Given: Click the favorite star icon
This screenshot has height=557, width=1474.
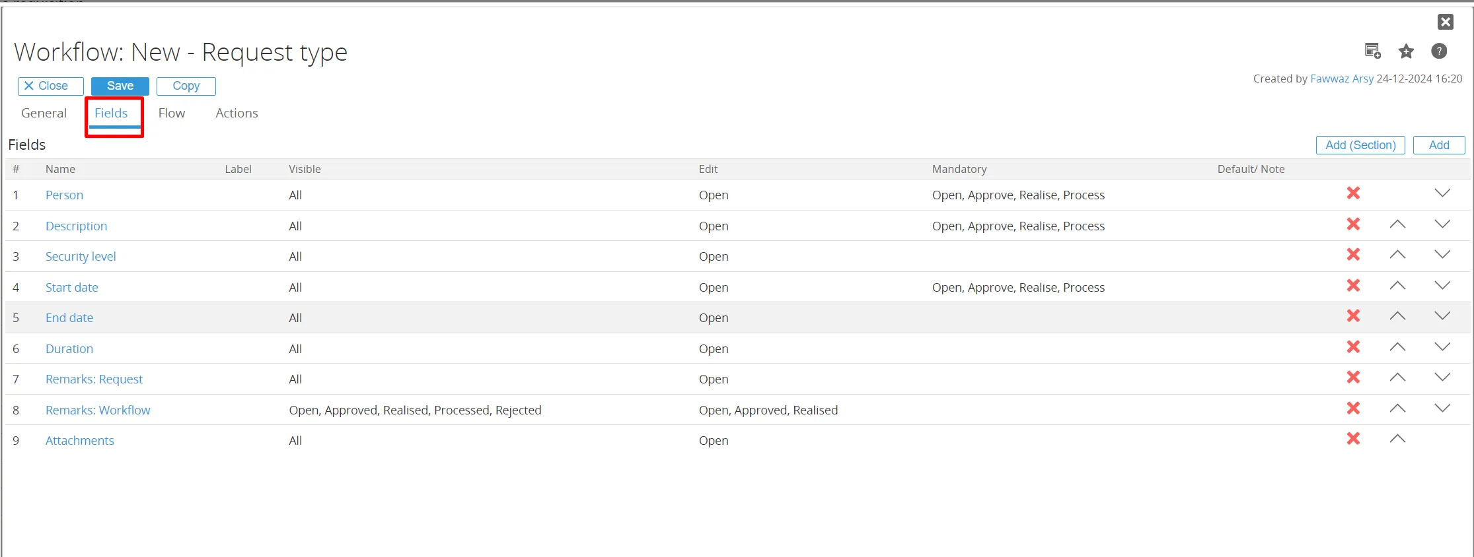Looking at the screenshot, I should click(1406, 51).
